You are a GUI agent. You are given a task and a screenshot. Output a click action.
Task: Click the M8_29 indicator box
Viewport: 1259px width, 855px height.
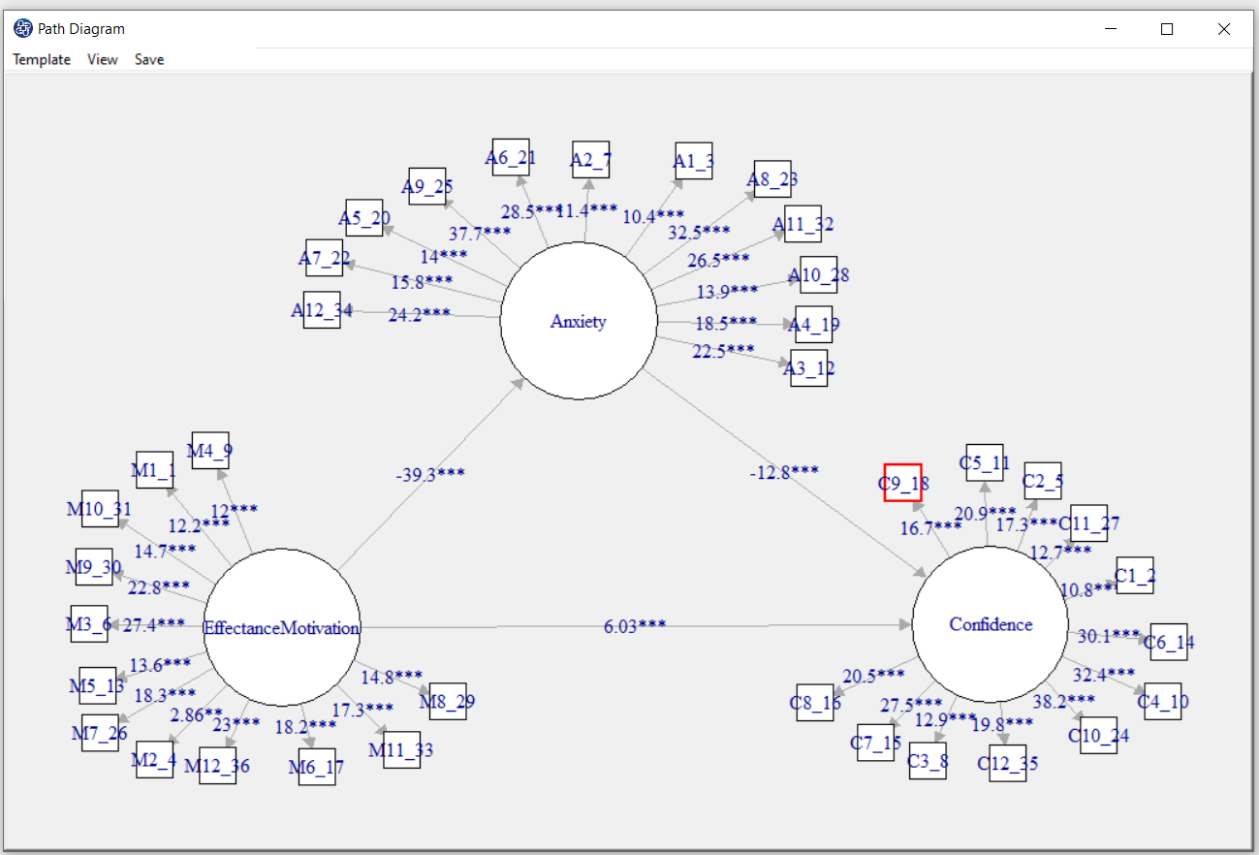click(x=447, y=701)
